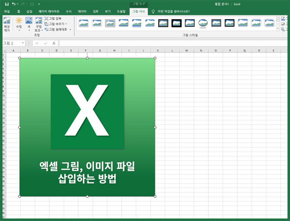This screenshot has width=290, height=221.
Task: Switch to the 도움말 (Help) tab
Action: (x=121, y=11)
